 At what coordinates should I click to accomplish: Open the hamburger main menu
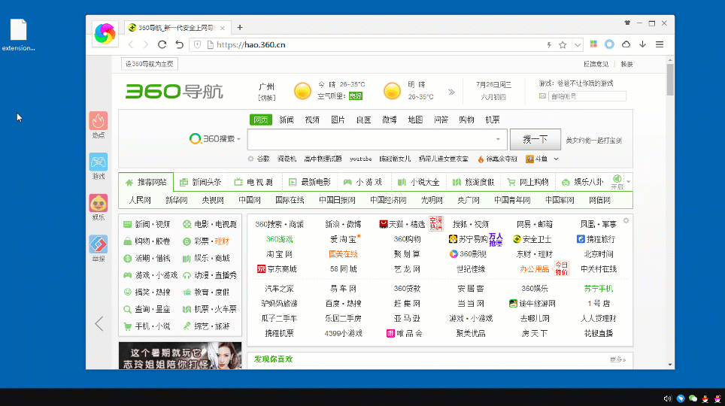660,44
